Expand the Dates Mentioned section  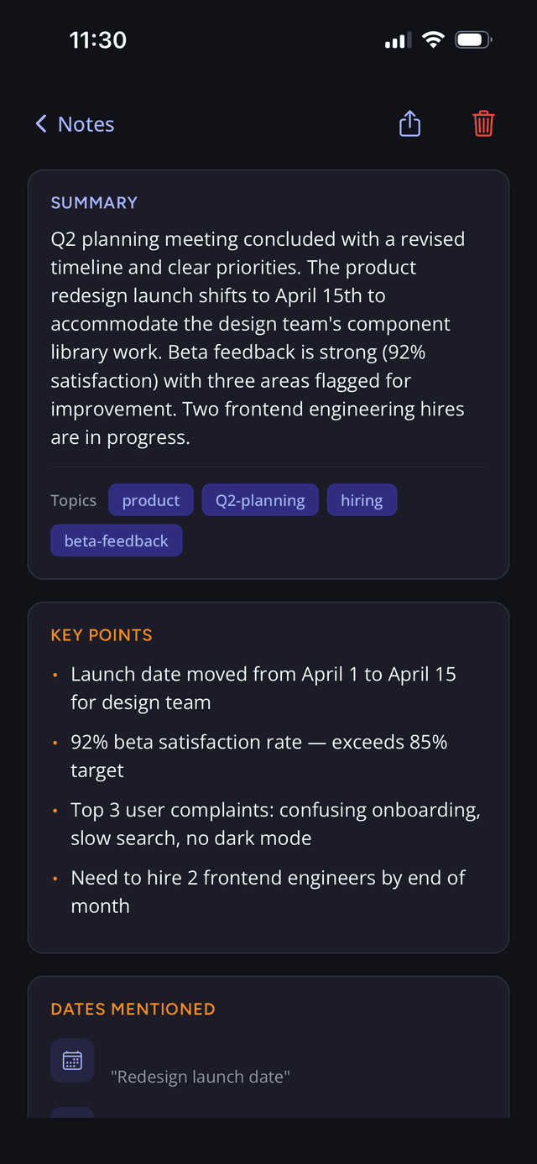tap(133, 1009)
